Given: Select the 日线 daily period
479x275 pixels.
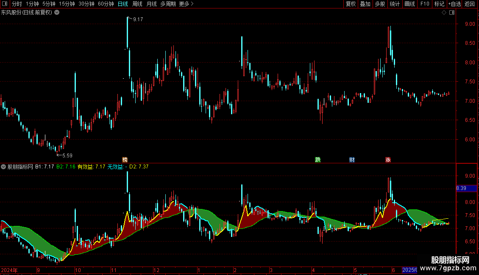Looking at the screenshot, I should (x=123, y=4).
